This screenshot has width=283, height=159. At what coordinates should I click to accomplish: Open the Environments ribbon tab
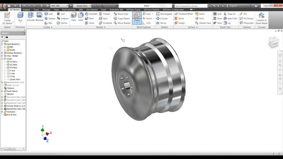[69, 10]
